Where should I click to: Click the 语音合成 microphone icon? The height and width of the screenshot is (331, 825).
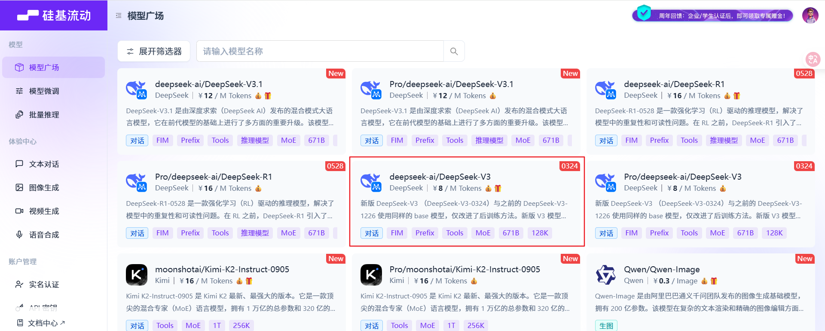tap(19, 235)
